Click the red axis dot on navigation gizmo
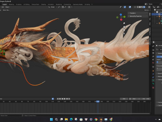 coord(121,20)
